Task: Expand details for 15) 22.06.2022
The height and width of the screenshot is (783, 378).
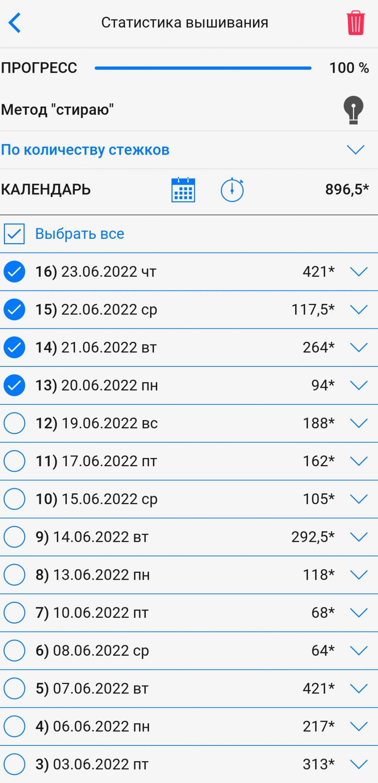Action: tap(358, 310)
